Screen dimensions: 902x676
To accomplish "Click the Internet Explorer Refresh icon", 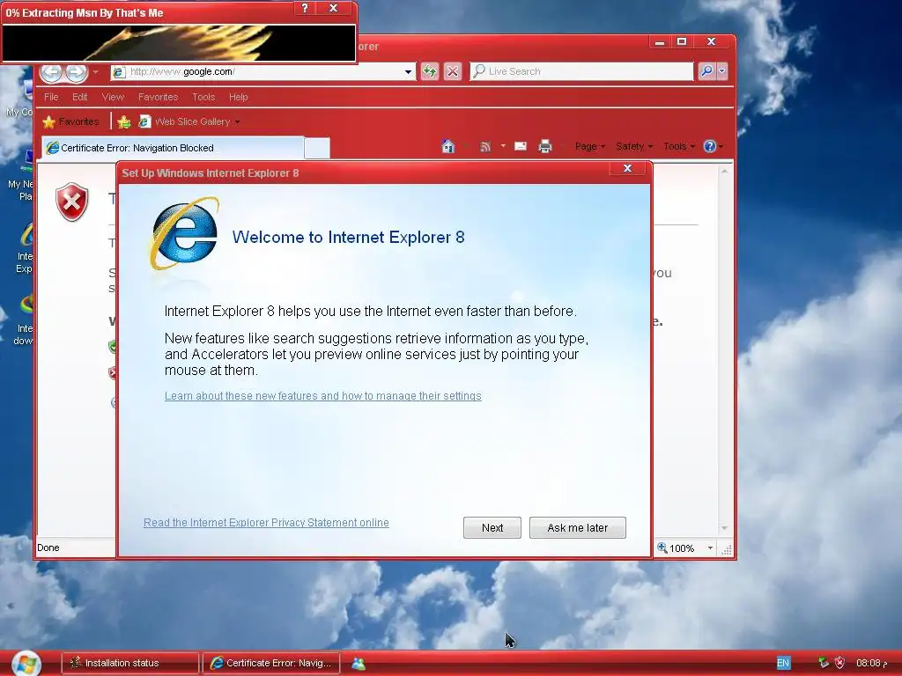I will [430, 71].
